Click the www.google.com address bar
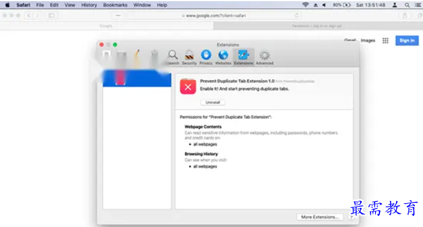This screenshot has width=423, height=227. [214, 16]
